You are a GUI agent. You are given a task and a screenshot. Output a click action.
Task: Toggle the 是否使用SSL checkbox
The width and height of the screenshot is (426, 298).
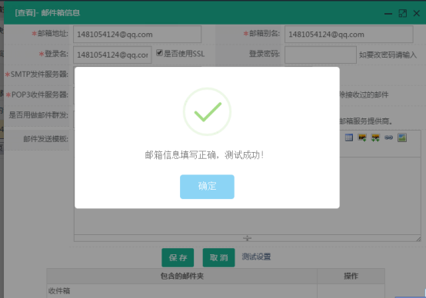pyautogui.click(x=159, y=53)
